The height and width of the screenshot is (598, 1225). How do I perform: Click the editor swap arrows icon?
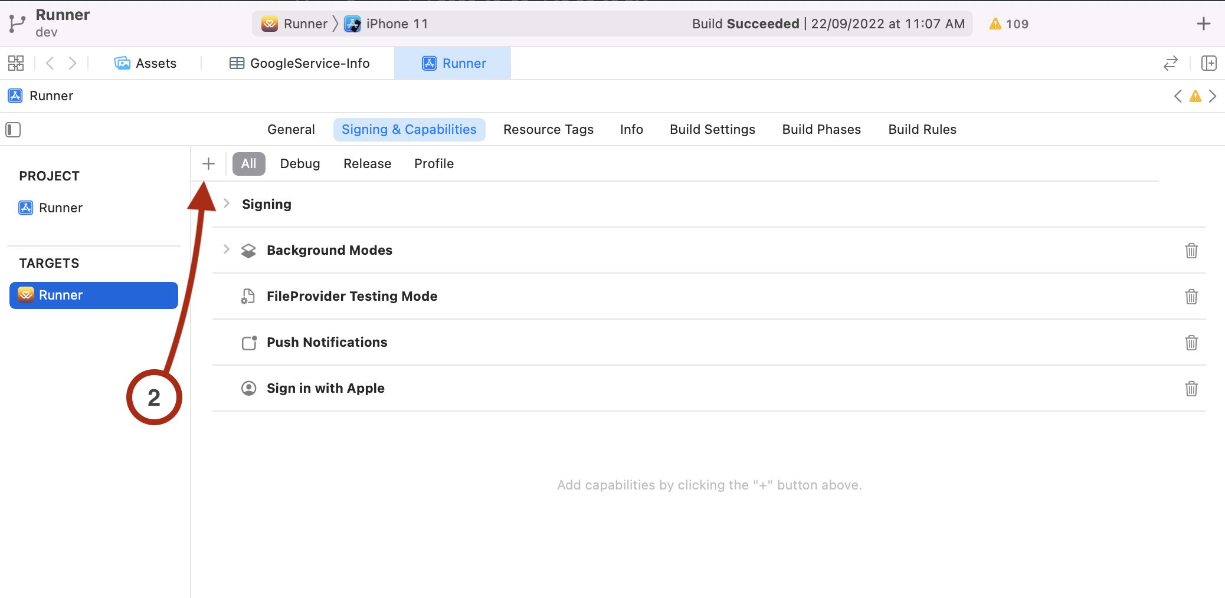[1171, 63]
